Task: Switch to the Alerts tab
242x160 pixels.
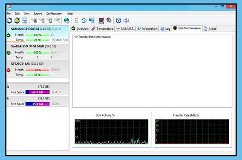Action: point(210,28)
